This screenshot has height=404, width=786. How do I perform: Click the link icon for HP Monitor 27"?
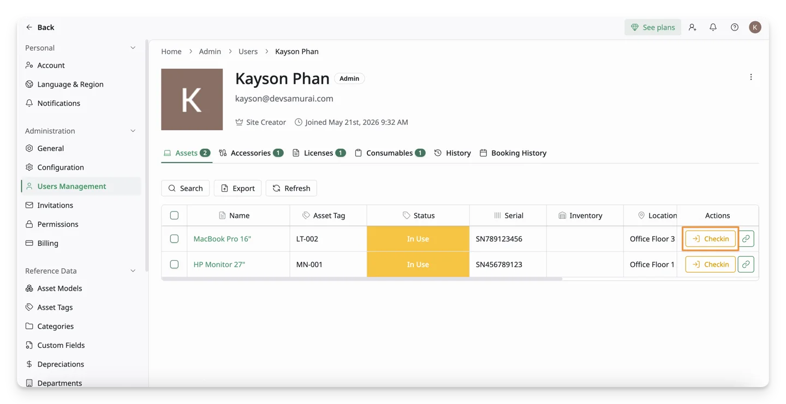tap(746, 264)
